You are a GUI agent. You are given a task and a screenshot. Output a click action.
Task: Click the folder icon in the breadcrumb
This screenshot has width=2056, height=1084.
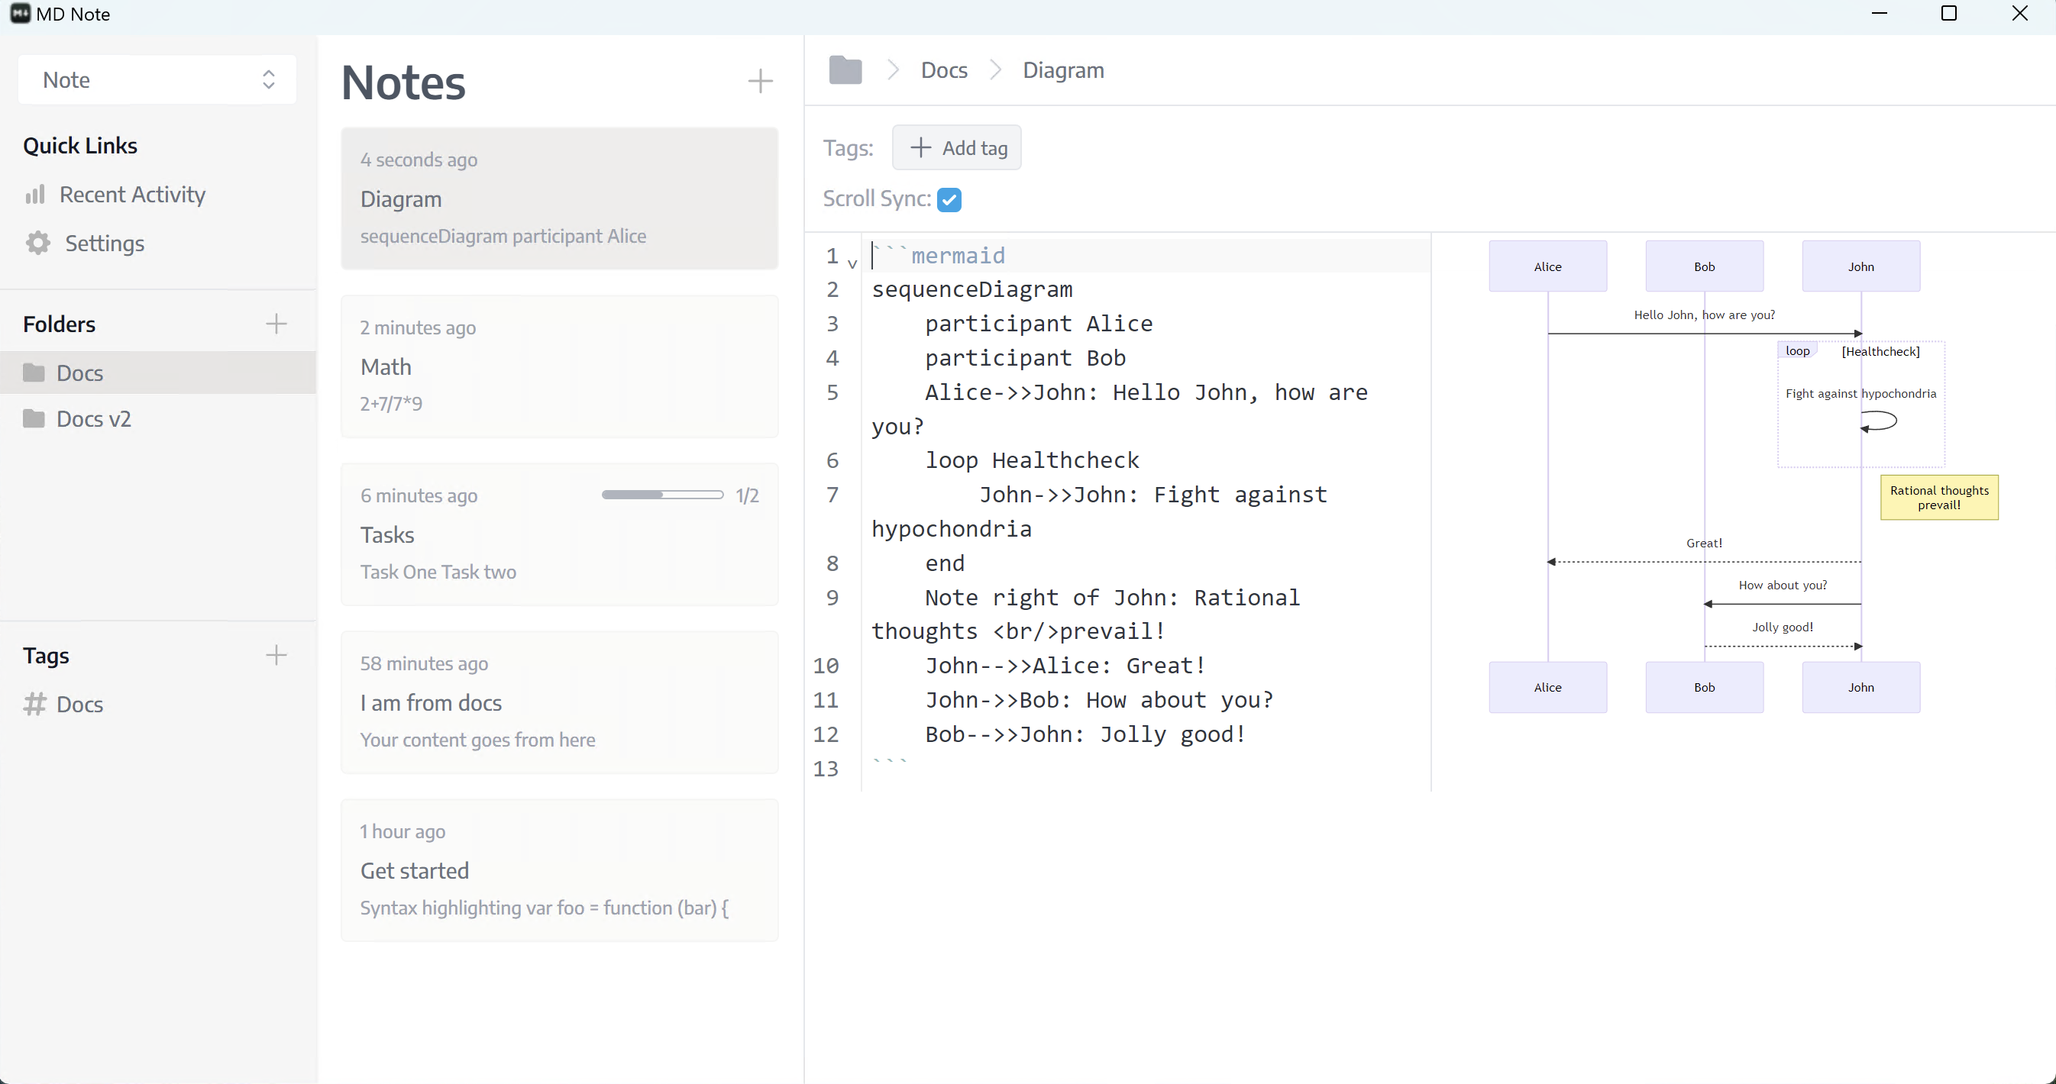[x=845, y=69]
